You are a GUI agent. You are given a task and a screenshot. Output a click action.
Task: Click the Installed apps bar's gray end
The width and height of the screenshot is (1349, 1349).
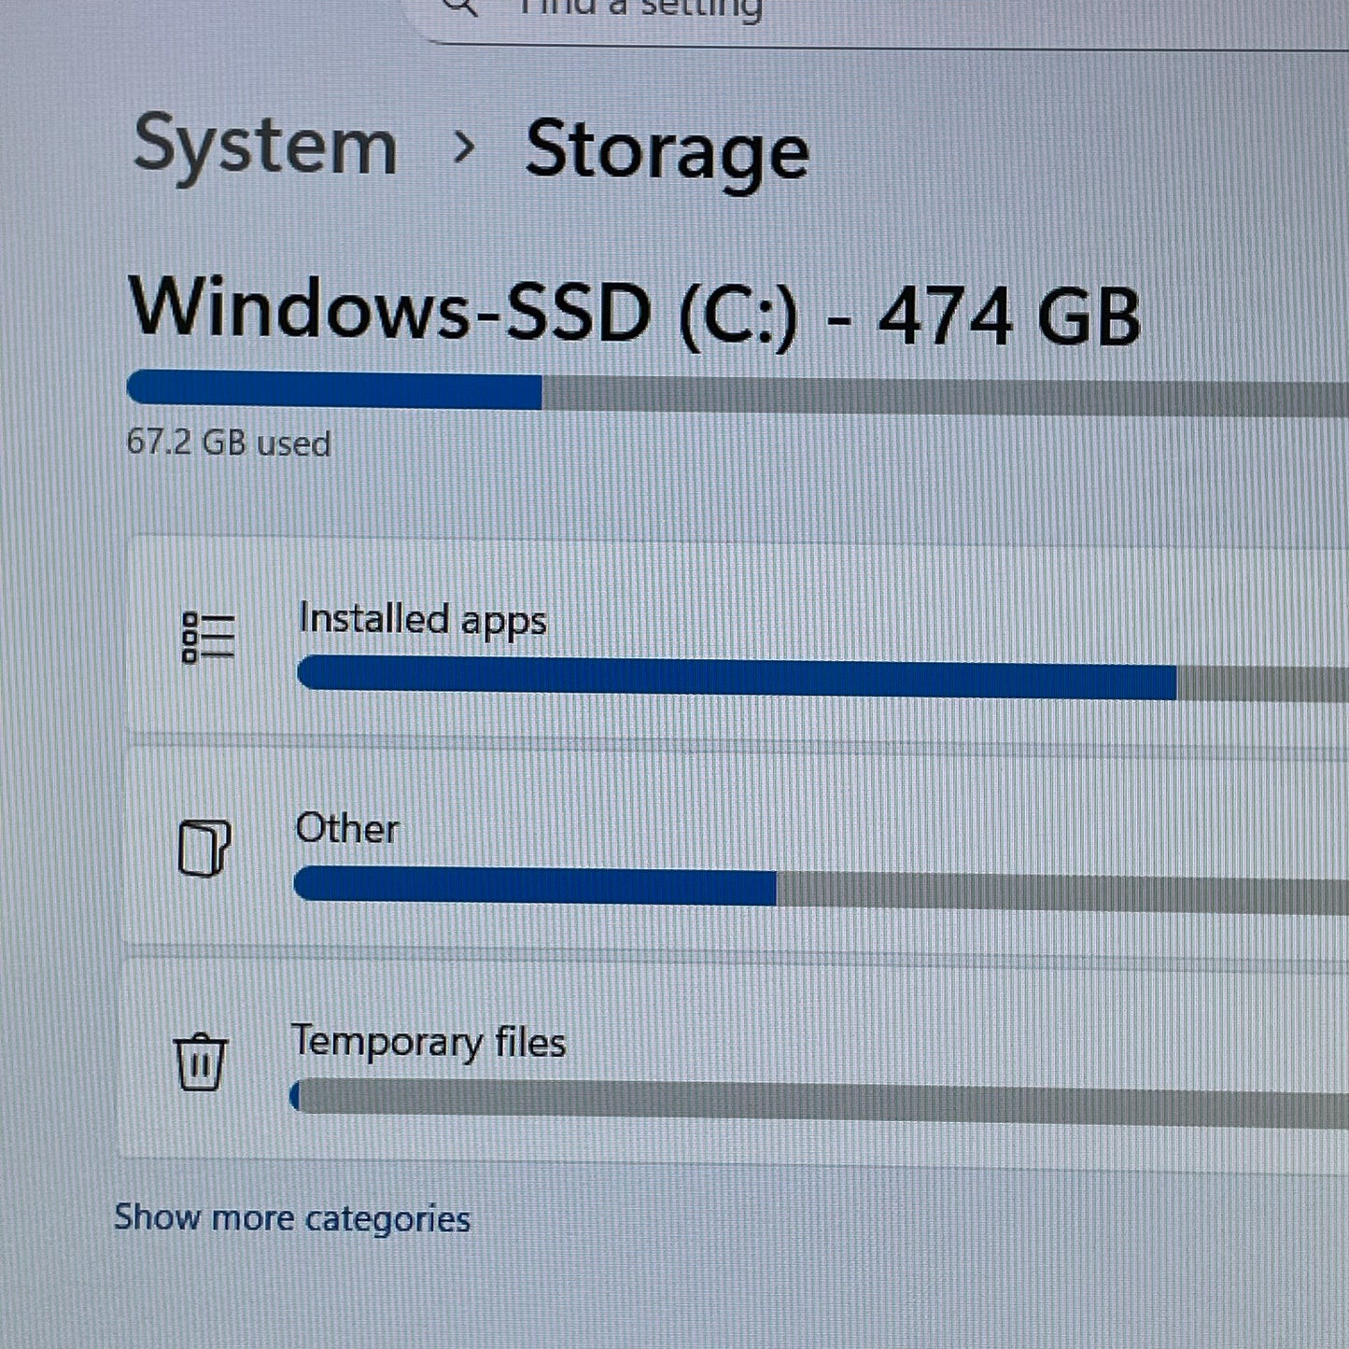pos(1260,683)
